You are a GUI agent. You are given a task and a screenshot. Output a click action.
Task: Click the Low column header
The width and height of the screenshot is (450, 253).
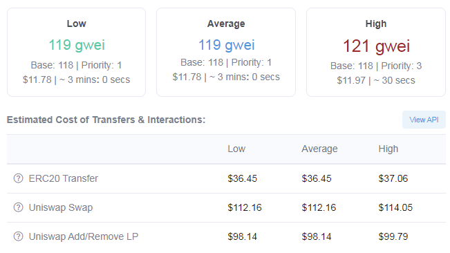pyautogui.click(x=236, y=149)
